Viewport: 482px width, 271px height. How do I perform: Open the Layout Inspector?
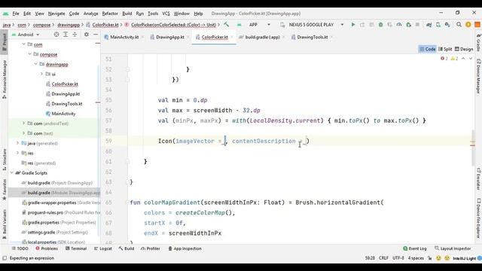(x=453, y=248)
